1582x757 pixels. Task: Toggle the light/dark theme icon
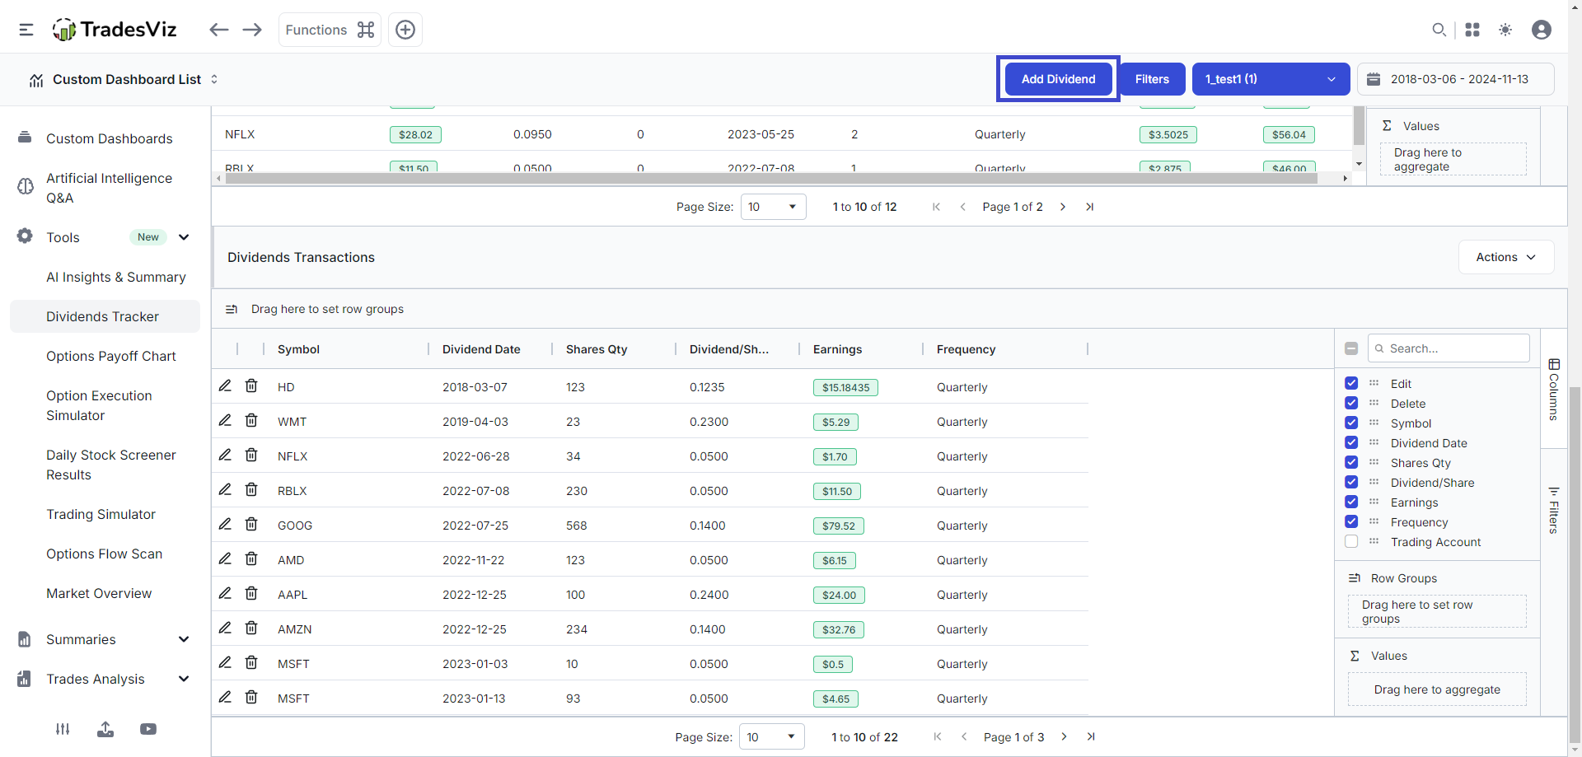[x=1505, y=30]
